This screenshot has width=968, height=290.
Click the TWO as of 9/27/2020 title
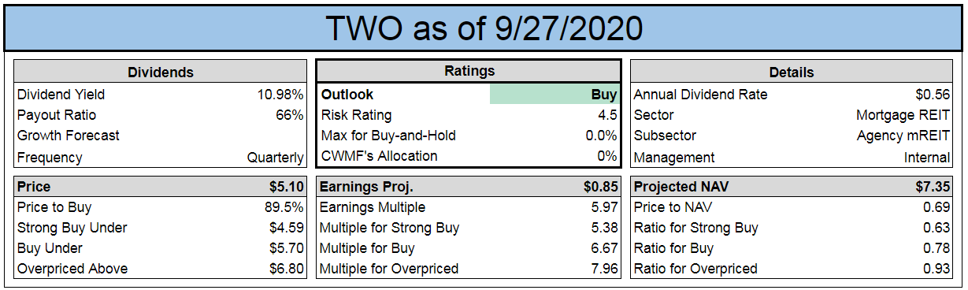coord(484,28)
